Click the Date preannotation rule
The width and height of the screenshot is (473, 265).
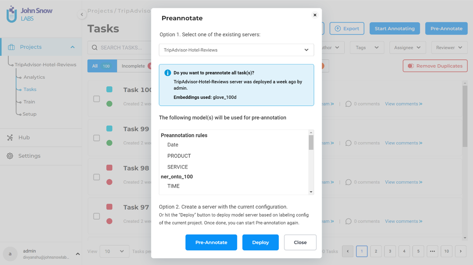[x=173, y=145]
